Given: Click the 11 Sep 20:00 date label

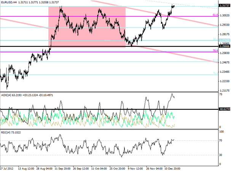Looking at the screenshot, I should tap(62, 168).
